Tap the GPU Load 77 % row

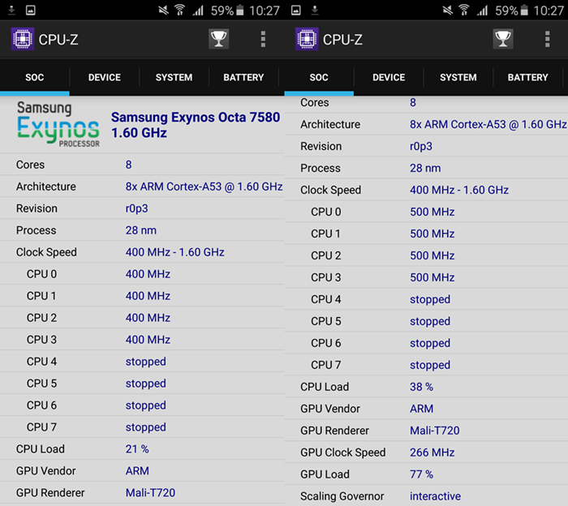pyautogui.click(x=426, y=474)
